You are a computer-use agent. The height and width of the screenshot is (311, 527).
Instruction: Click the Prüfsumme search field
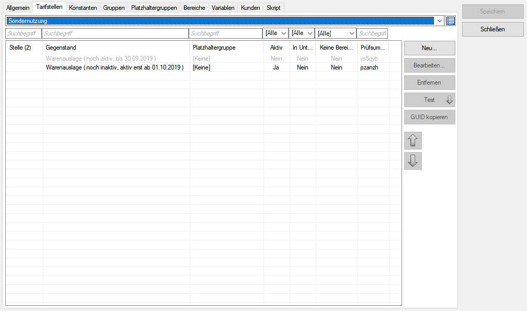pyautogui.click(x=372, y=33)
